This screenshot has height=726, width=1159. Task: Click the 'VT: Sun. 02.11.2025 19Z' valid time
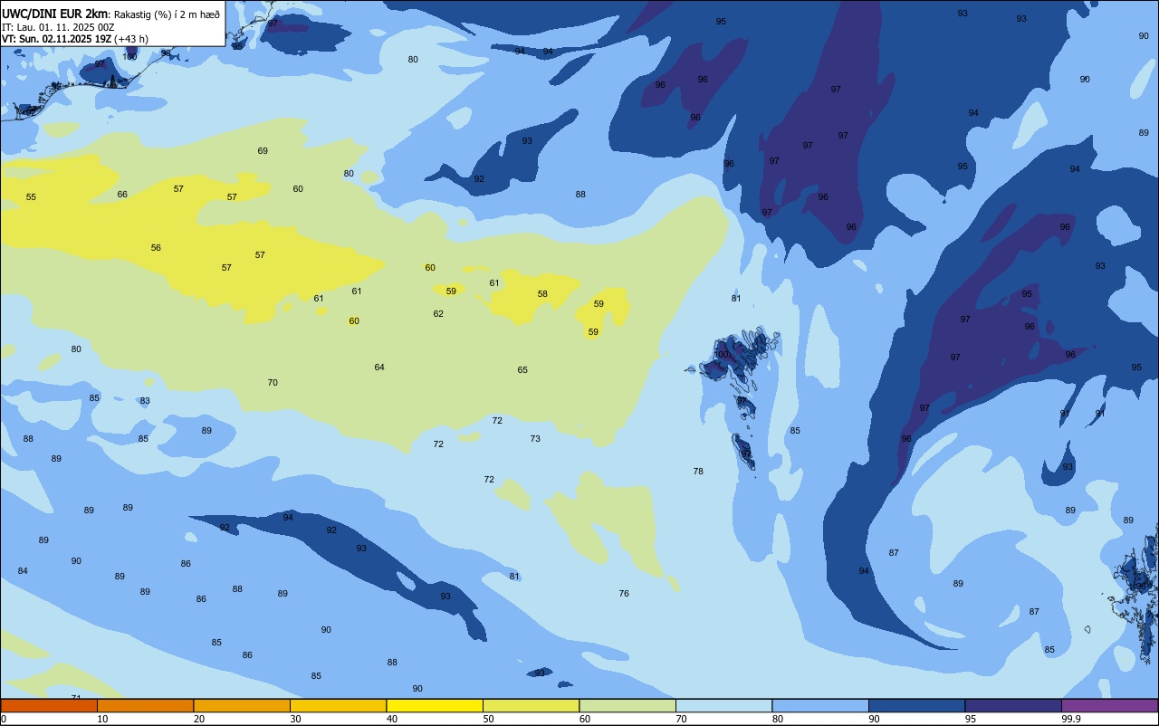[56, 39]
